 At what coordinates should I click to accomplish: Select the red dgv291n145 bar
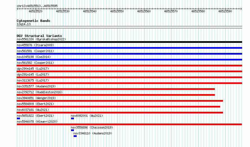(x=129, y=77)
